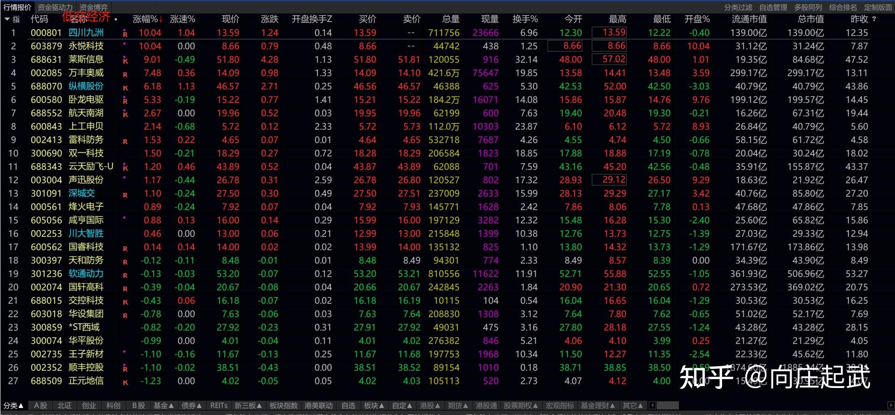Select the 行情报价 tab
Screen dimensions: 895x415
click(x=17, y=7)
